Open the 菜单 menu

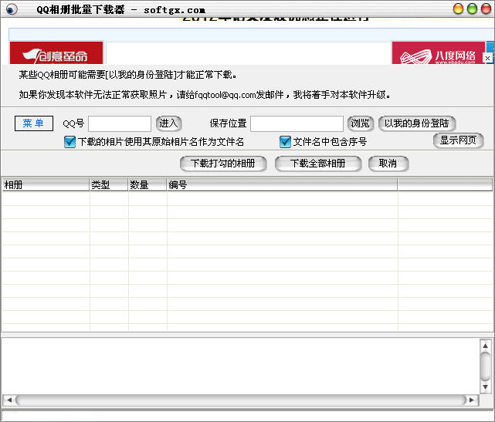tap(33, 123)
